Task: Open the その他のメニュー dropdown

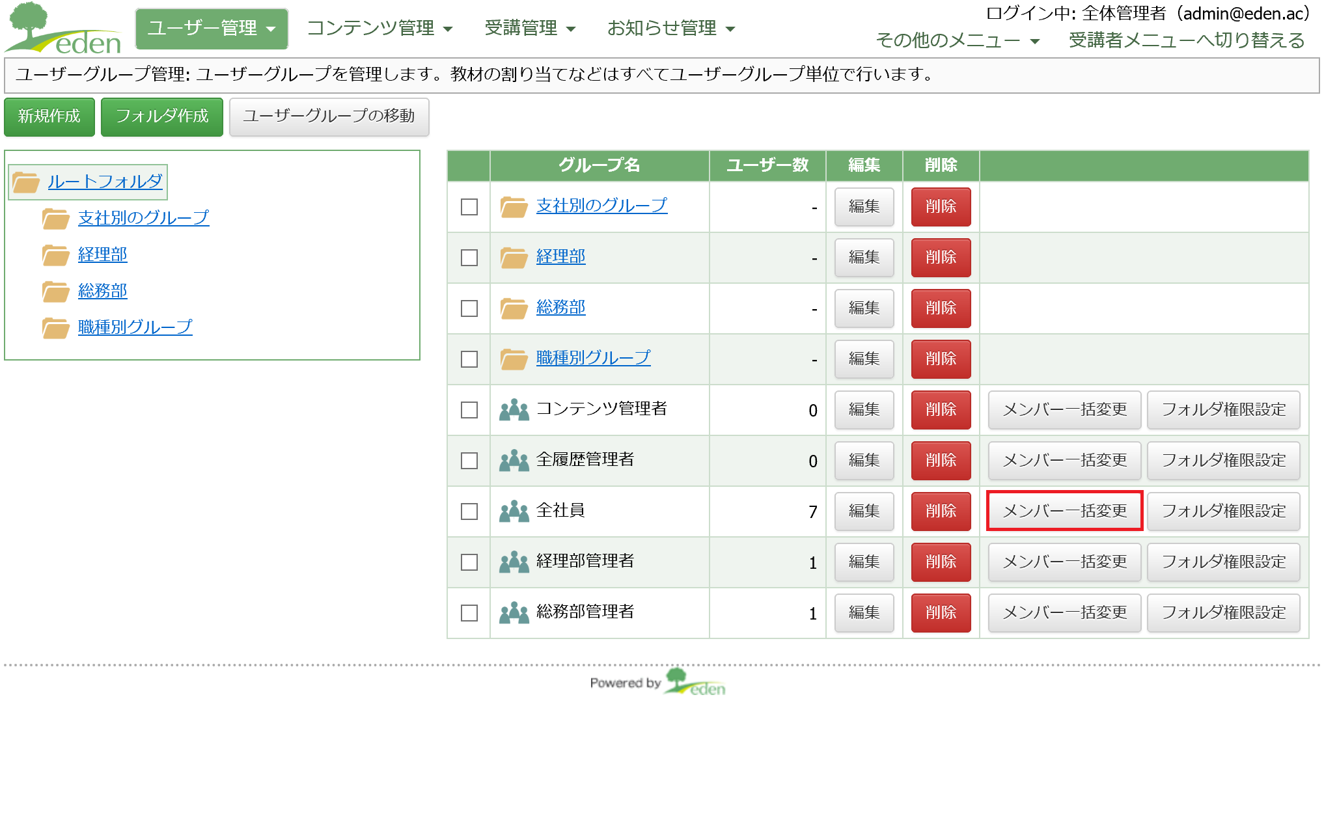Action: click(958, 41)
